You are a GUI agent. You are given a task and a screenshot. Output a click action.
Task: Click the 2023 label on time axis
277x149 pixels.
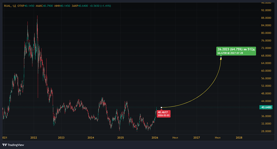click(x=61, y=138)
